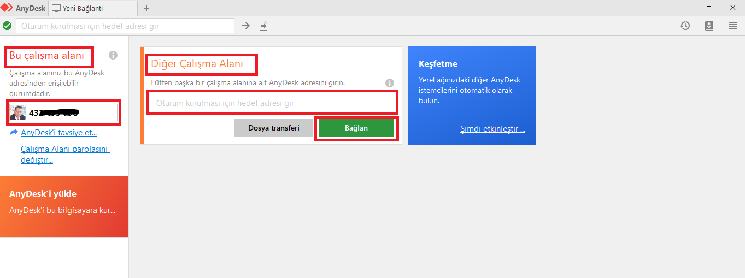The image size is (745, 278).
Task: Select this desk's AnyDesk address field
Action: pos(64,113)
